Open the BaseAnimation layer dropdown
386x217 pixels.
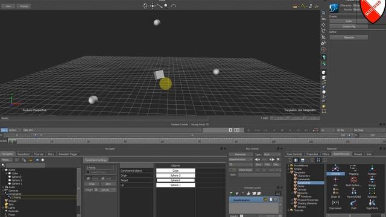tap(241, 159)
